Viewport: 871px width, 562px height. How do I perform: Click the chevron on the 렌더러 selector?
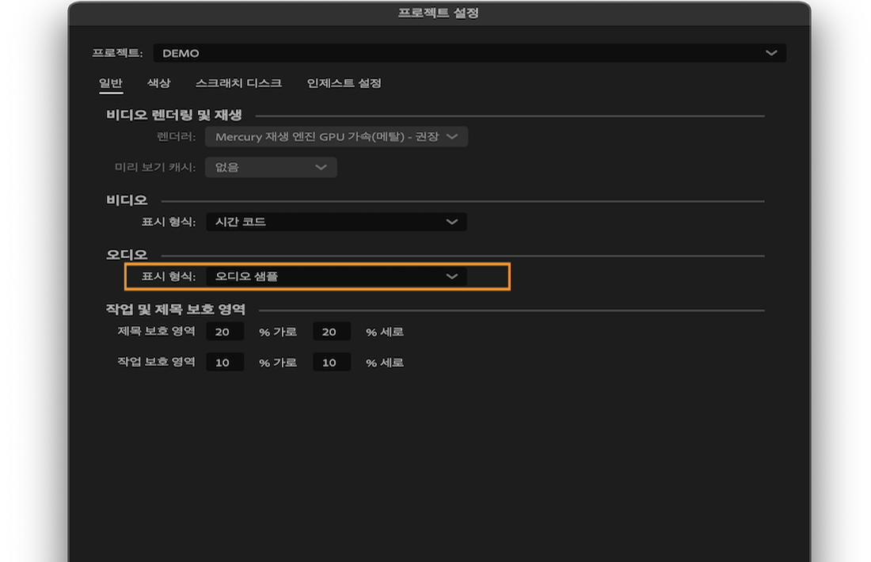[455, 136]
